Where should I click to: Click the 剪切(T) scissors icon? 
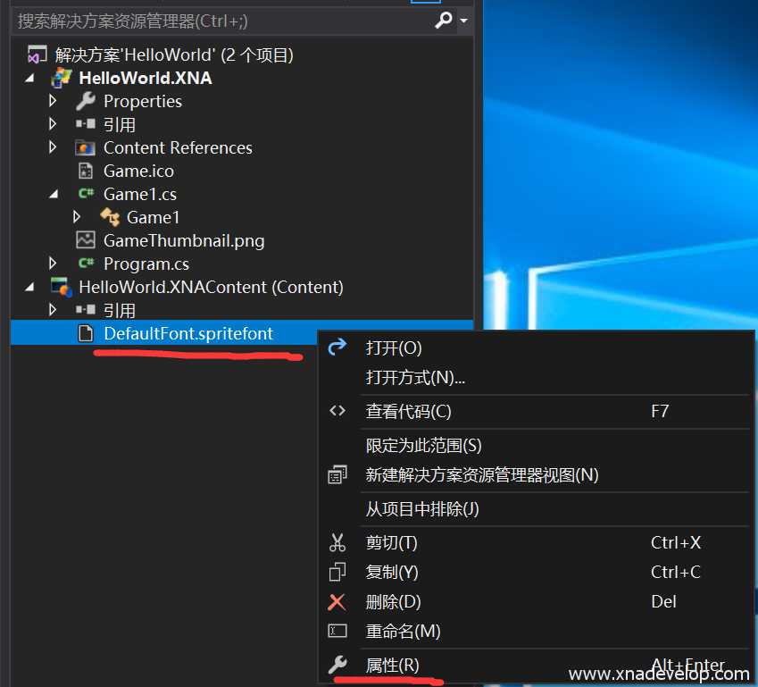pyautogui.click(x=337, y=542)
